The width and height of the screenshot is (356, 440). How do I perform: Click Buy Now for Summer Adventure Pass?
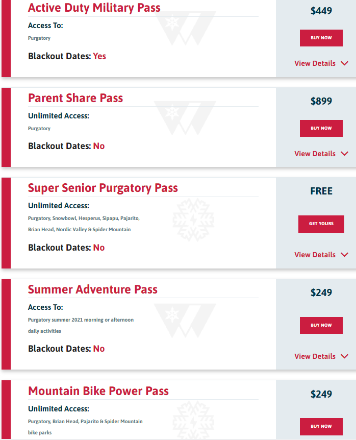[x=321, y=325]
